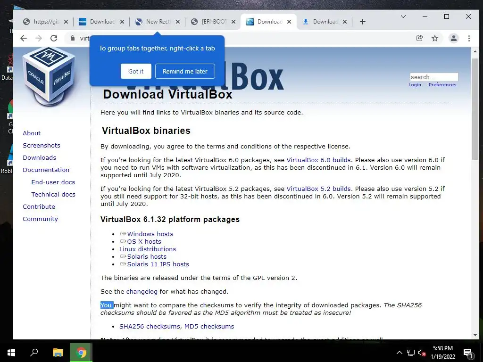Download the OS X hosts package
Viewport: 483px width, 362px height.
pos(144,242)
